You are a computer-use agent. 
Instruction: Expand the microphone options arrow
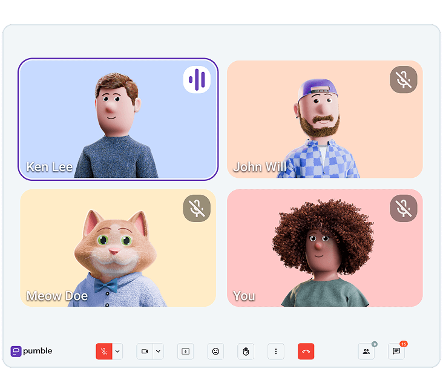coord(117,351)
